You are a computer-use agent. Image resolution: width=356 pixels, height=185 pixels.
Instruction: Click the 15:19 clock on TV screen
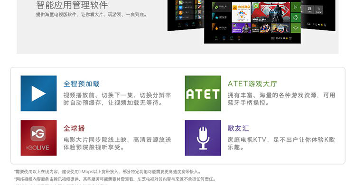coord(279,38)
